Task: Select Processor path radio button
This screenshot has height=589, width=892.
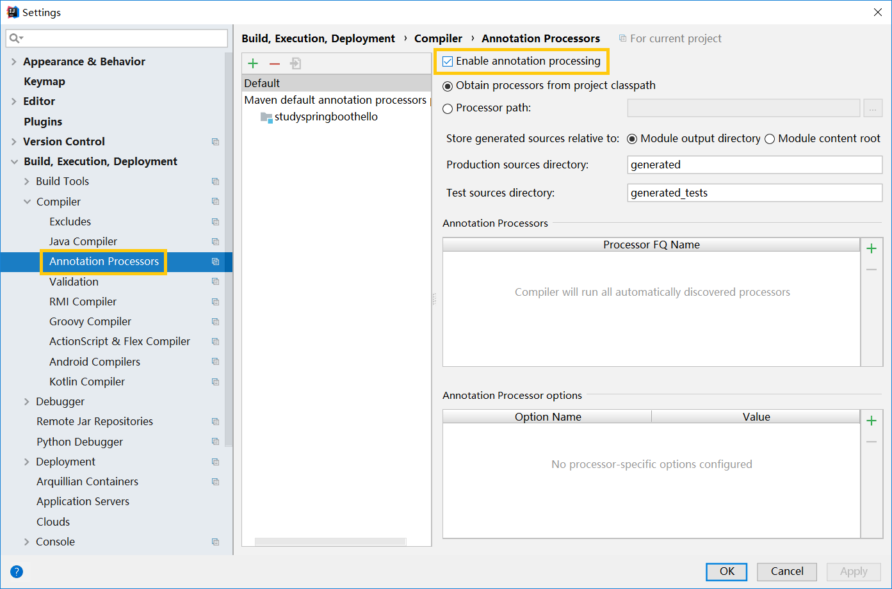Action: tap(448, 109)
